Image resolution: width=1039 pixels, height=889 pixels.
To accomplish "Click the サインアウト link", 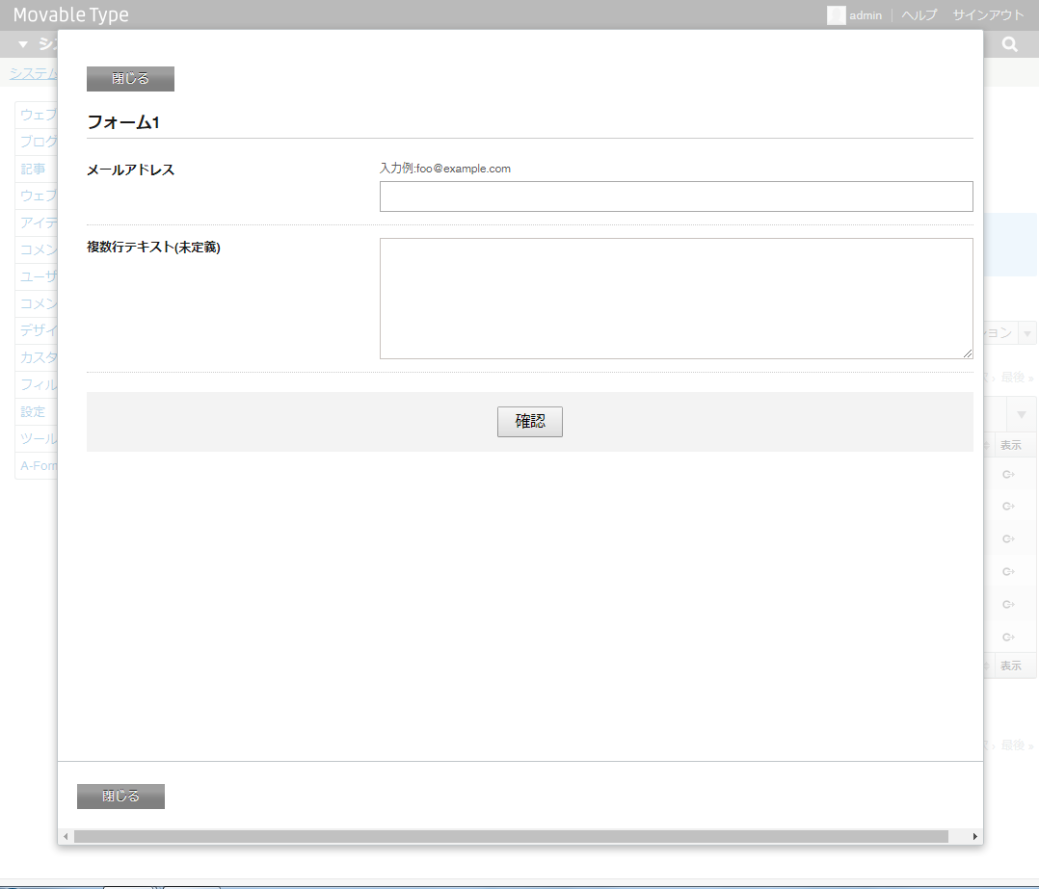I will click(987, 15).
